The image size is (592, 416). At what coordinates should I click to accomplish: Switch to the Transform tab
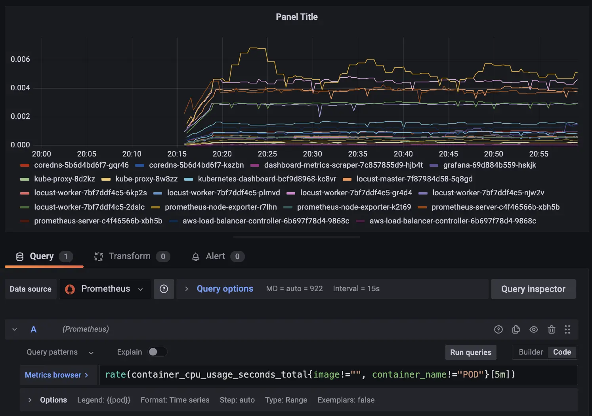click(130, 256)
